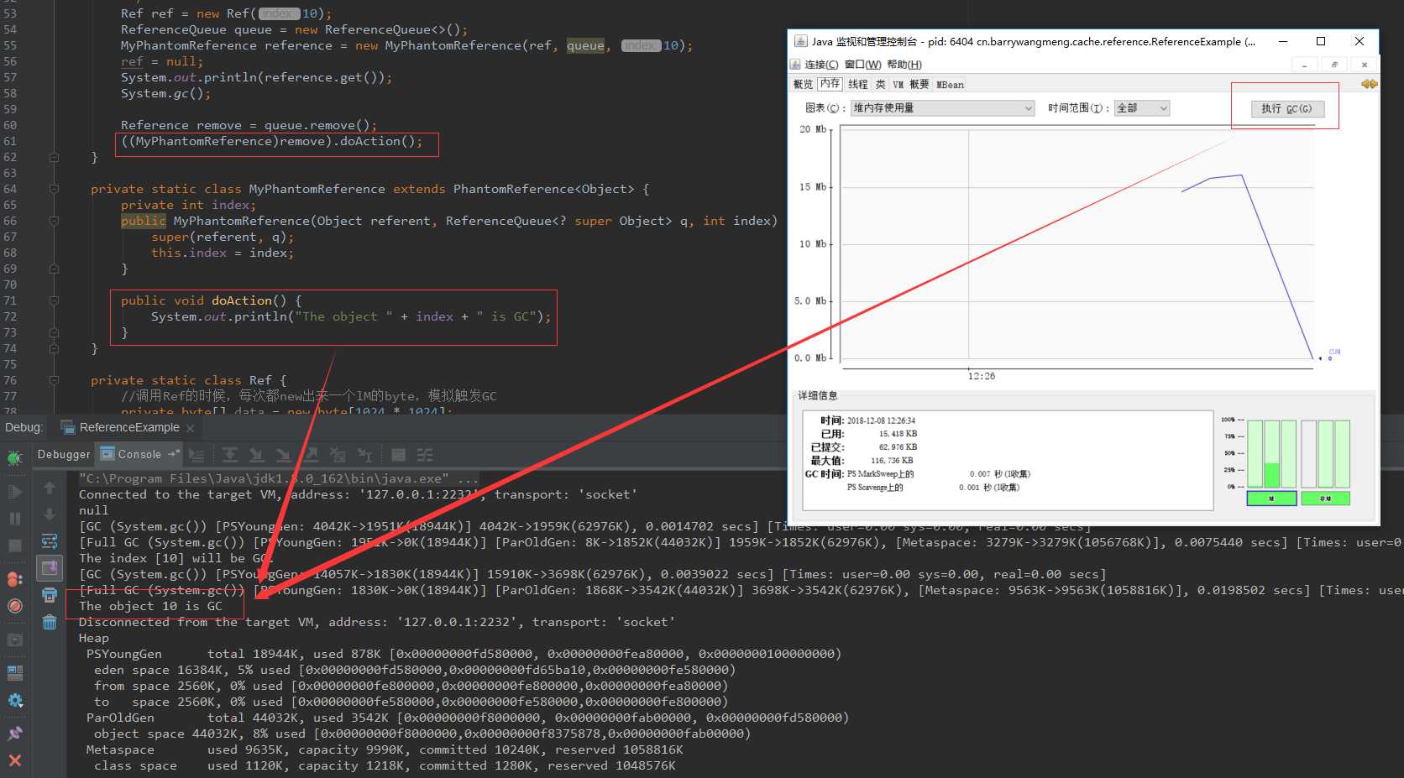Collapse MyPhantomReference class fold at line 64
The image size is (1404, 778).
point(54,189)
